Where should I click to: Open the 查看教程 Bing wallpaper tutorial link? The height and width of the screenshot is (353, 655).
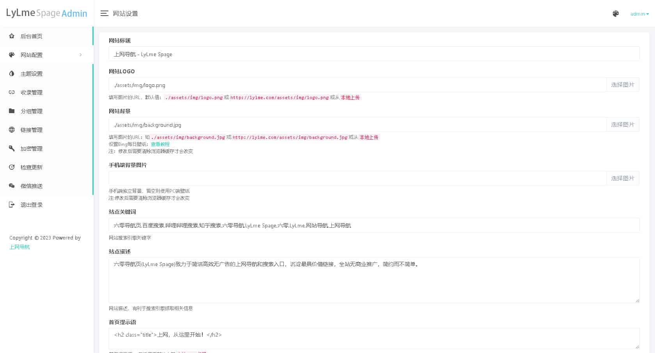[x=160, y=144]
